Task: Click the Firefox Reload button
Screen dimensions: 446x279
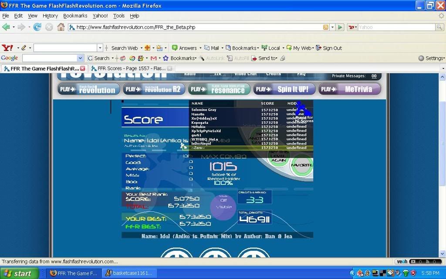Action: [x=37, y=27]
